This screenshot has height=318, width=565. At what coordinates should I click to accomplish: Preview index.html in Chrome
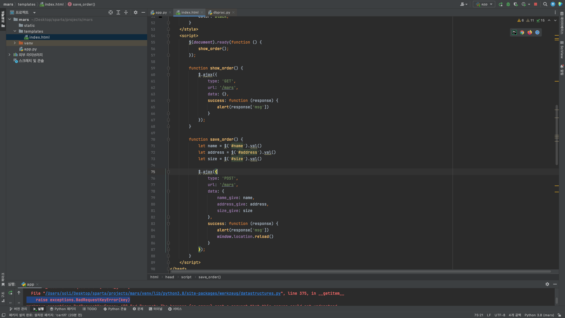[522, 32]
